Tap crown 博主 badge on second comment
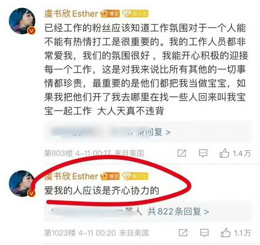The image size is (260, 245). tap(110, 176)
